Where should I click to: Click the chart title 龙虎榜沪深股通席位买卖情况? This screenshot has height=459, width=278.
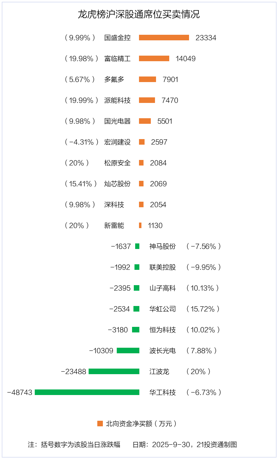tap(139, 15)
